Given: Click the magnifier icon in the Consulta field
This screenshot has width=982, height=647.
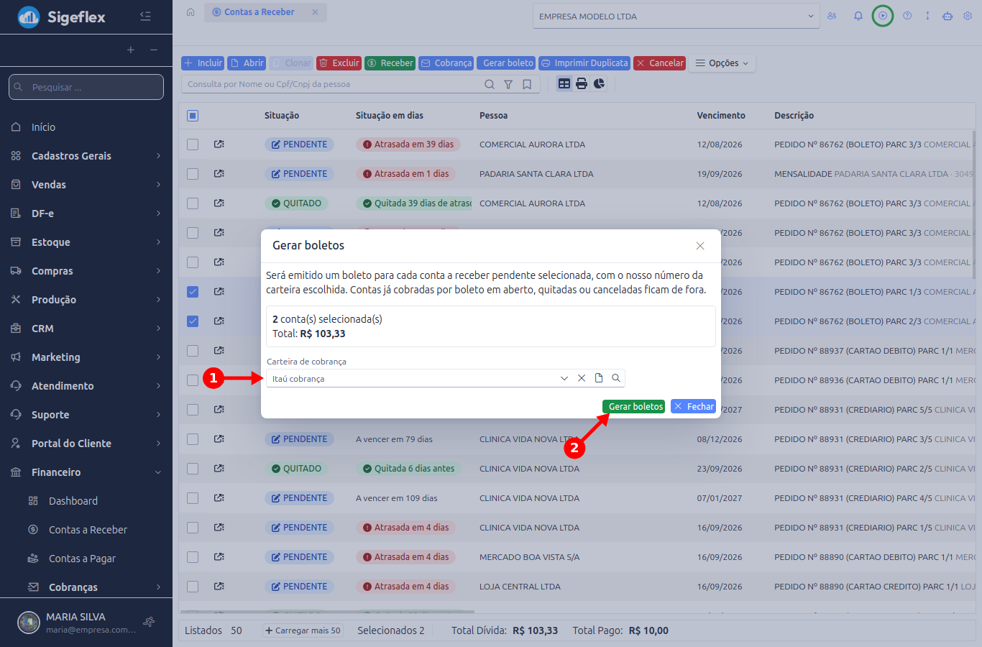Looking at the screenshot, I should click(490, 84).
